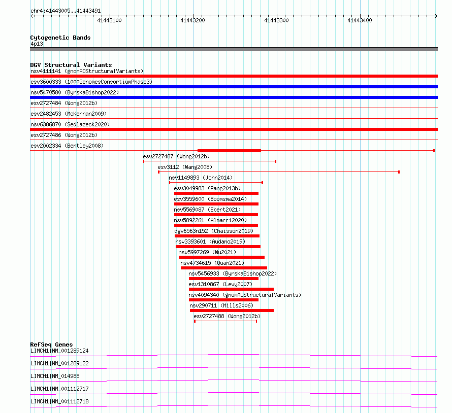Open variant nsv5470580 (ByrskaBishop2022)
Screen dimensions: 452x413
75,92
